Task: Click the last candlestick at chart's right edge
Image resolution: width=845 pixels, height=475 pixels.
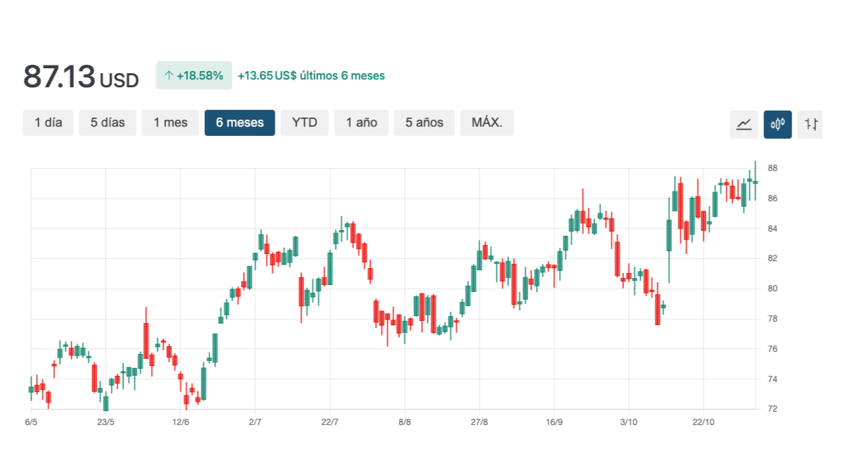Action: tap(755, 182)
